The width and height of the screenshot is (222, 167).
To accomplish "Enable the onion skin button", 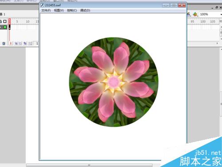I will [16, 43].
